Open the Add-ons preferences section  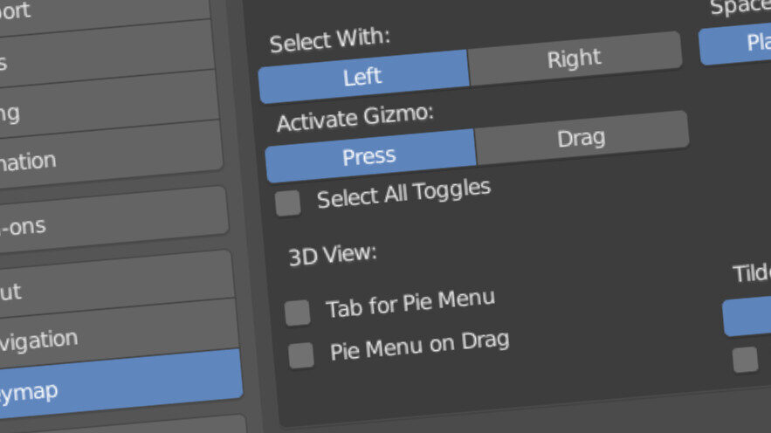[x=109, y=223]
